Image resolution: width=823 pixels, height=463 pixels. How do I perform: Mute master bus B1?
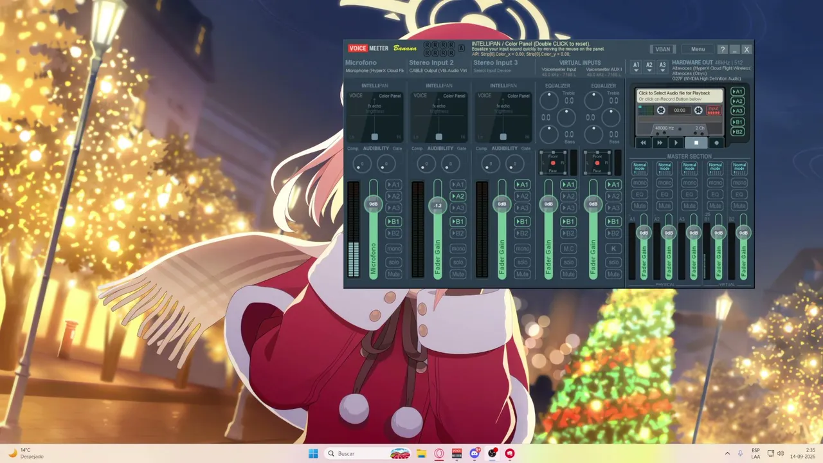(714, 206)
